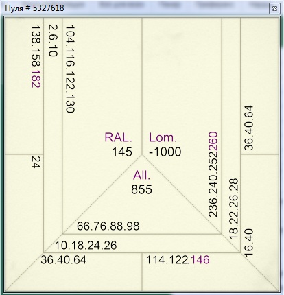Click the vertical 18.22.26.28 column
This screenshot has height=295, width=284.
tap(233, 209)
